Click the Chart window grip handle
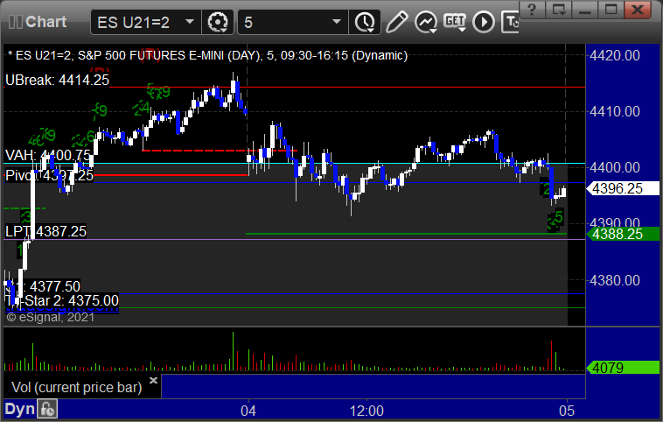Screen dimensions: 663x422 [16, 22]
